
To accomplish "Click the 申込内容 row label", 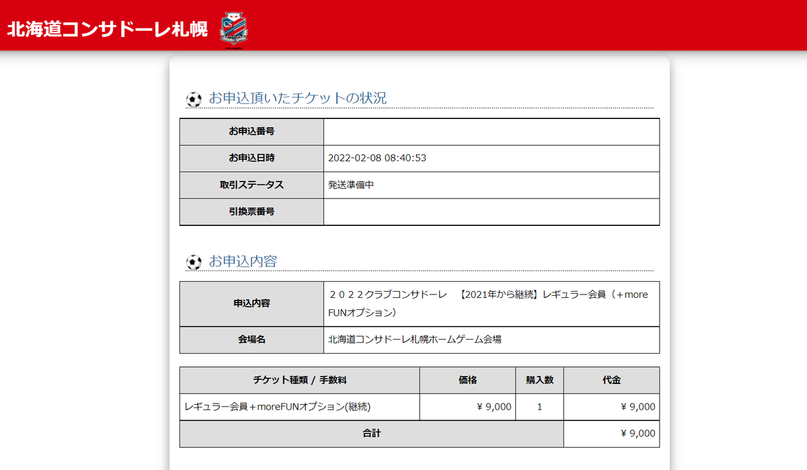I will point(252,304).
